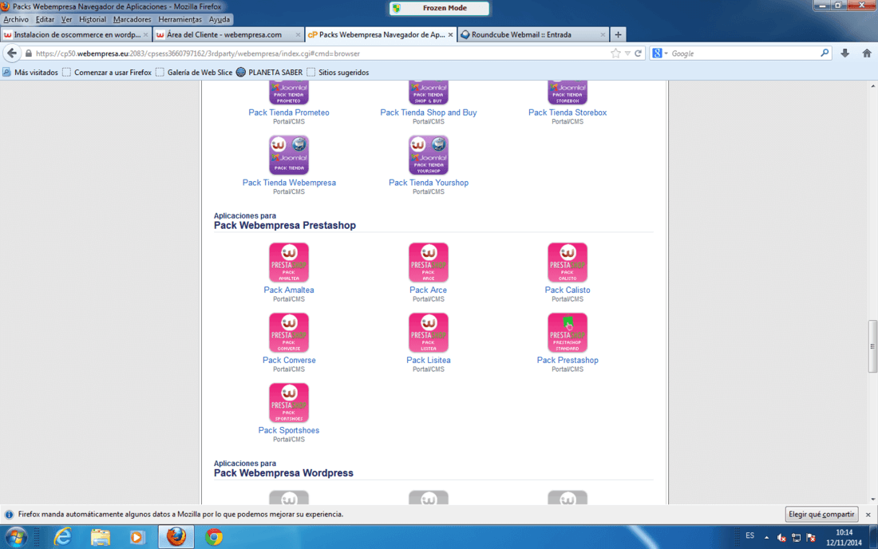Follow the Pack Prestashop link
Screen dimensions: 878x549
(568, 360)
